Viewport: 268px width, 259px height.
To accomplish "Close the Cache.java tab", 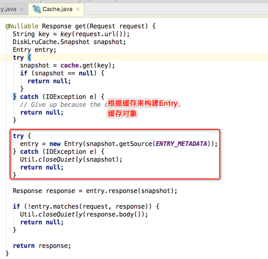I will point(78,9).
